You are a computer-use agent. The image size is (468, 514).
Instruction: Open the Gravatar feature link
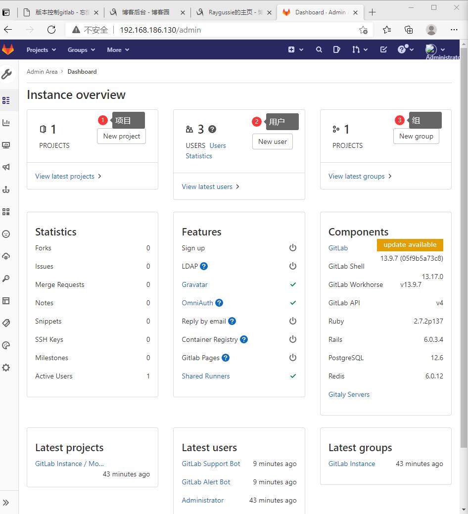tap(195, 284)
